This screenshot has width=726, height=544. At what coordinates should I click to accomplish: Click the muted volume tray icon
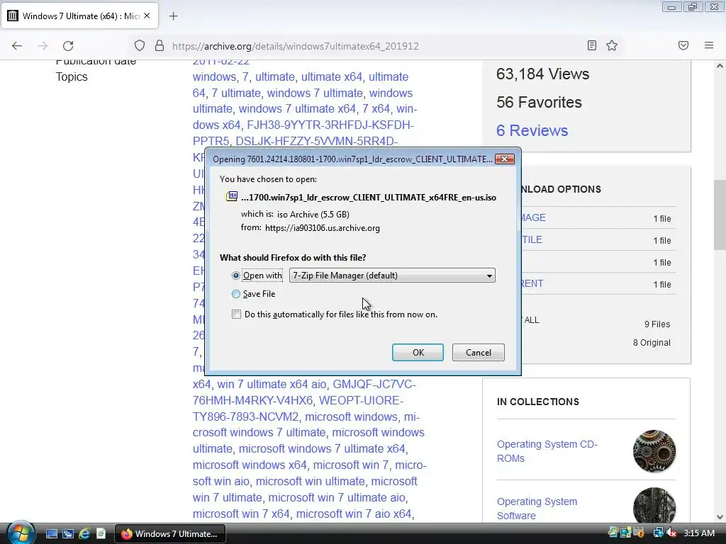click(671, 533)
